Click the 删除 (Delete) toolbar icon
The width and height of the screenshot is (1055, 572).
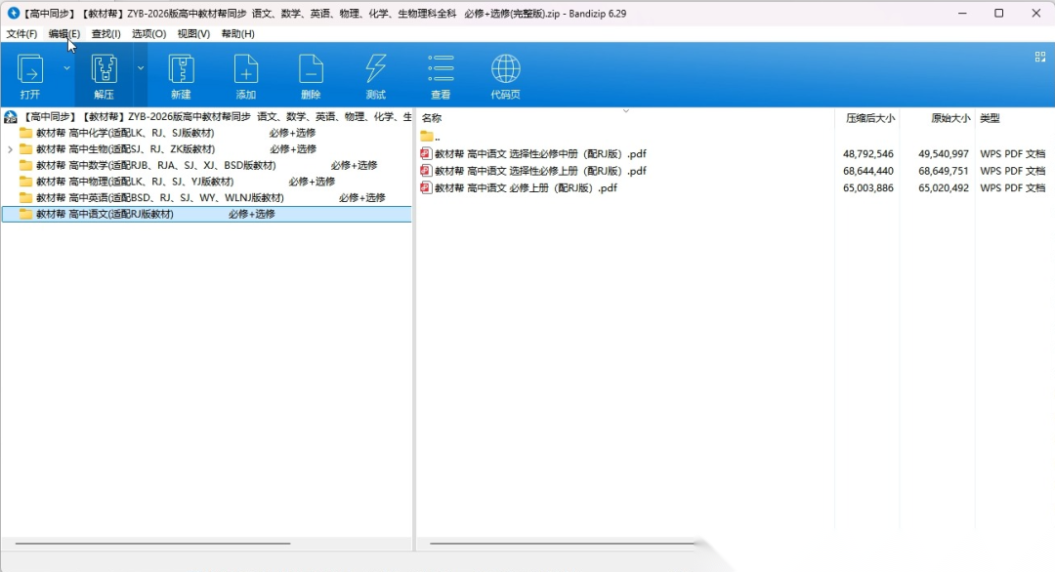coord(311,70)
